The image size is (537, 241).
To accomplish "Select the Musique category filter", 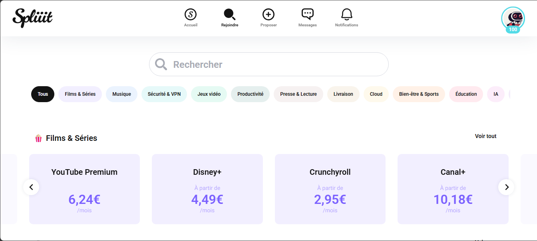I will click(121, 94).
